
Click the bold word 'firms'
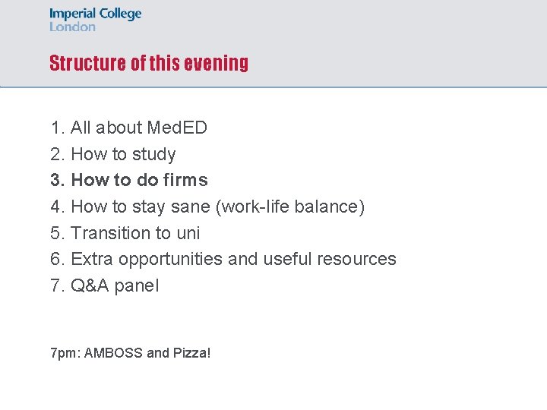tap(185, 180)
